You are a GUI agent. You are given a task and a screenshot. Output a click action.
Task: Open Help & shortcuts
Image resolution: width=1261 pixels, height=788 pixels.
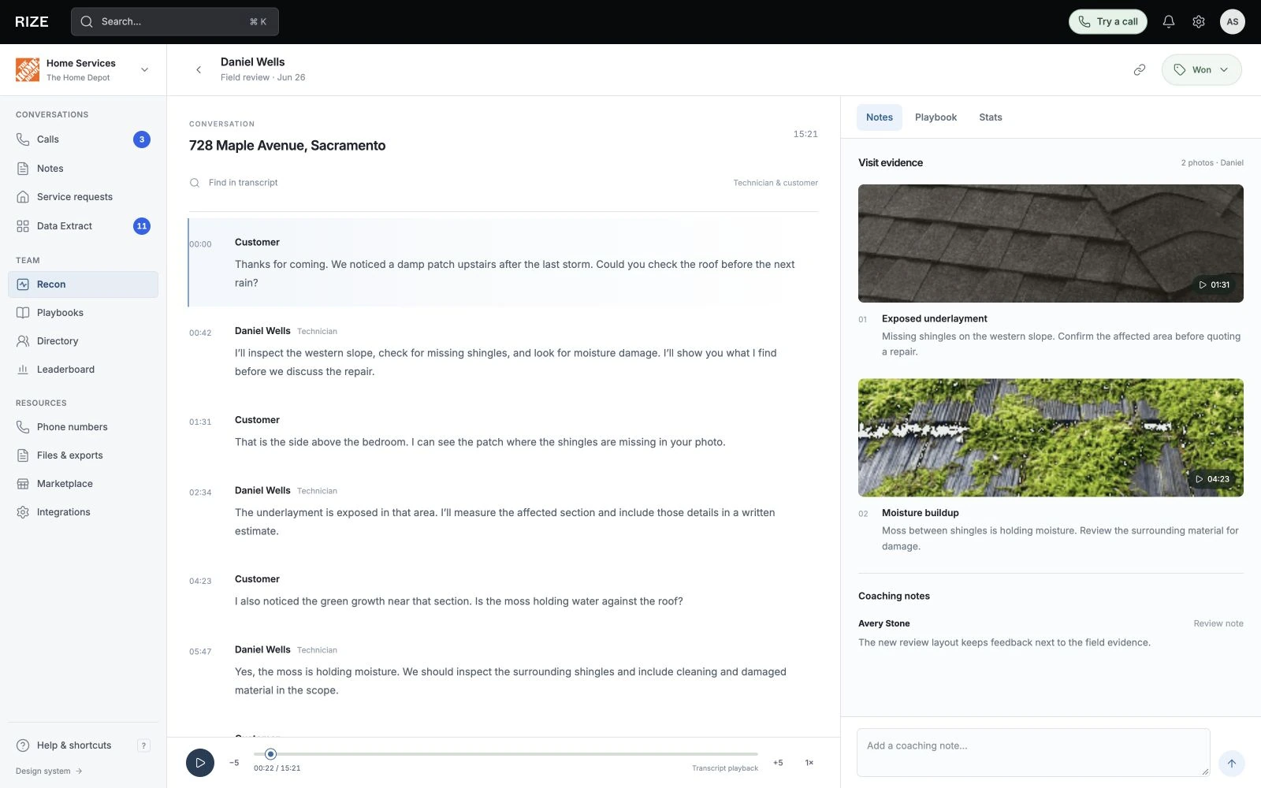pyautogui.click(x=83, y=745)
